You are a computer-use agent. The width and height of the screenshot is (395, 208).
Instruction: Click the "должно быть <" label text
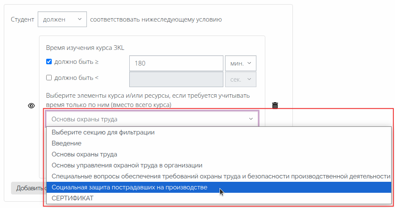point(76,78)
